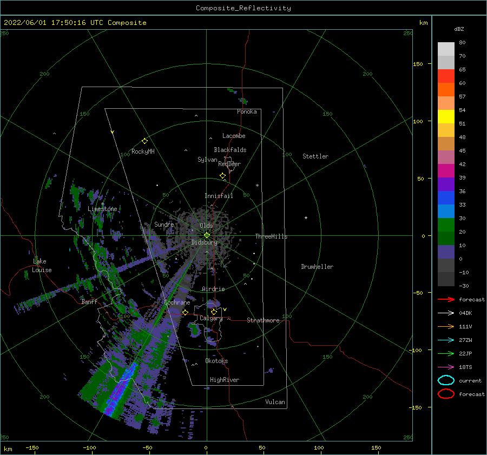Click the white 04DK arrow icon
Screen dimensions: 487x455
click(446, 313)
